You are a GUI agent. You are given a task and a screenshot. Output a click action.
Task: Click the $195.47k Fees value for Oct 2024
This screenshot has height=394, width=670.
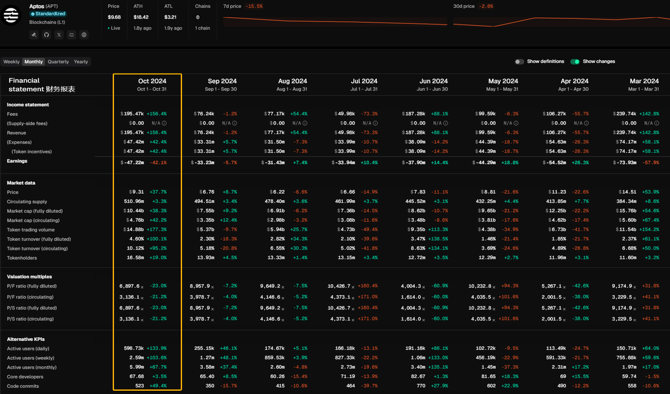132,114
